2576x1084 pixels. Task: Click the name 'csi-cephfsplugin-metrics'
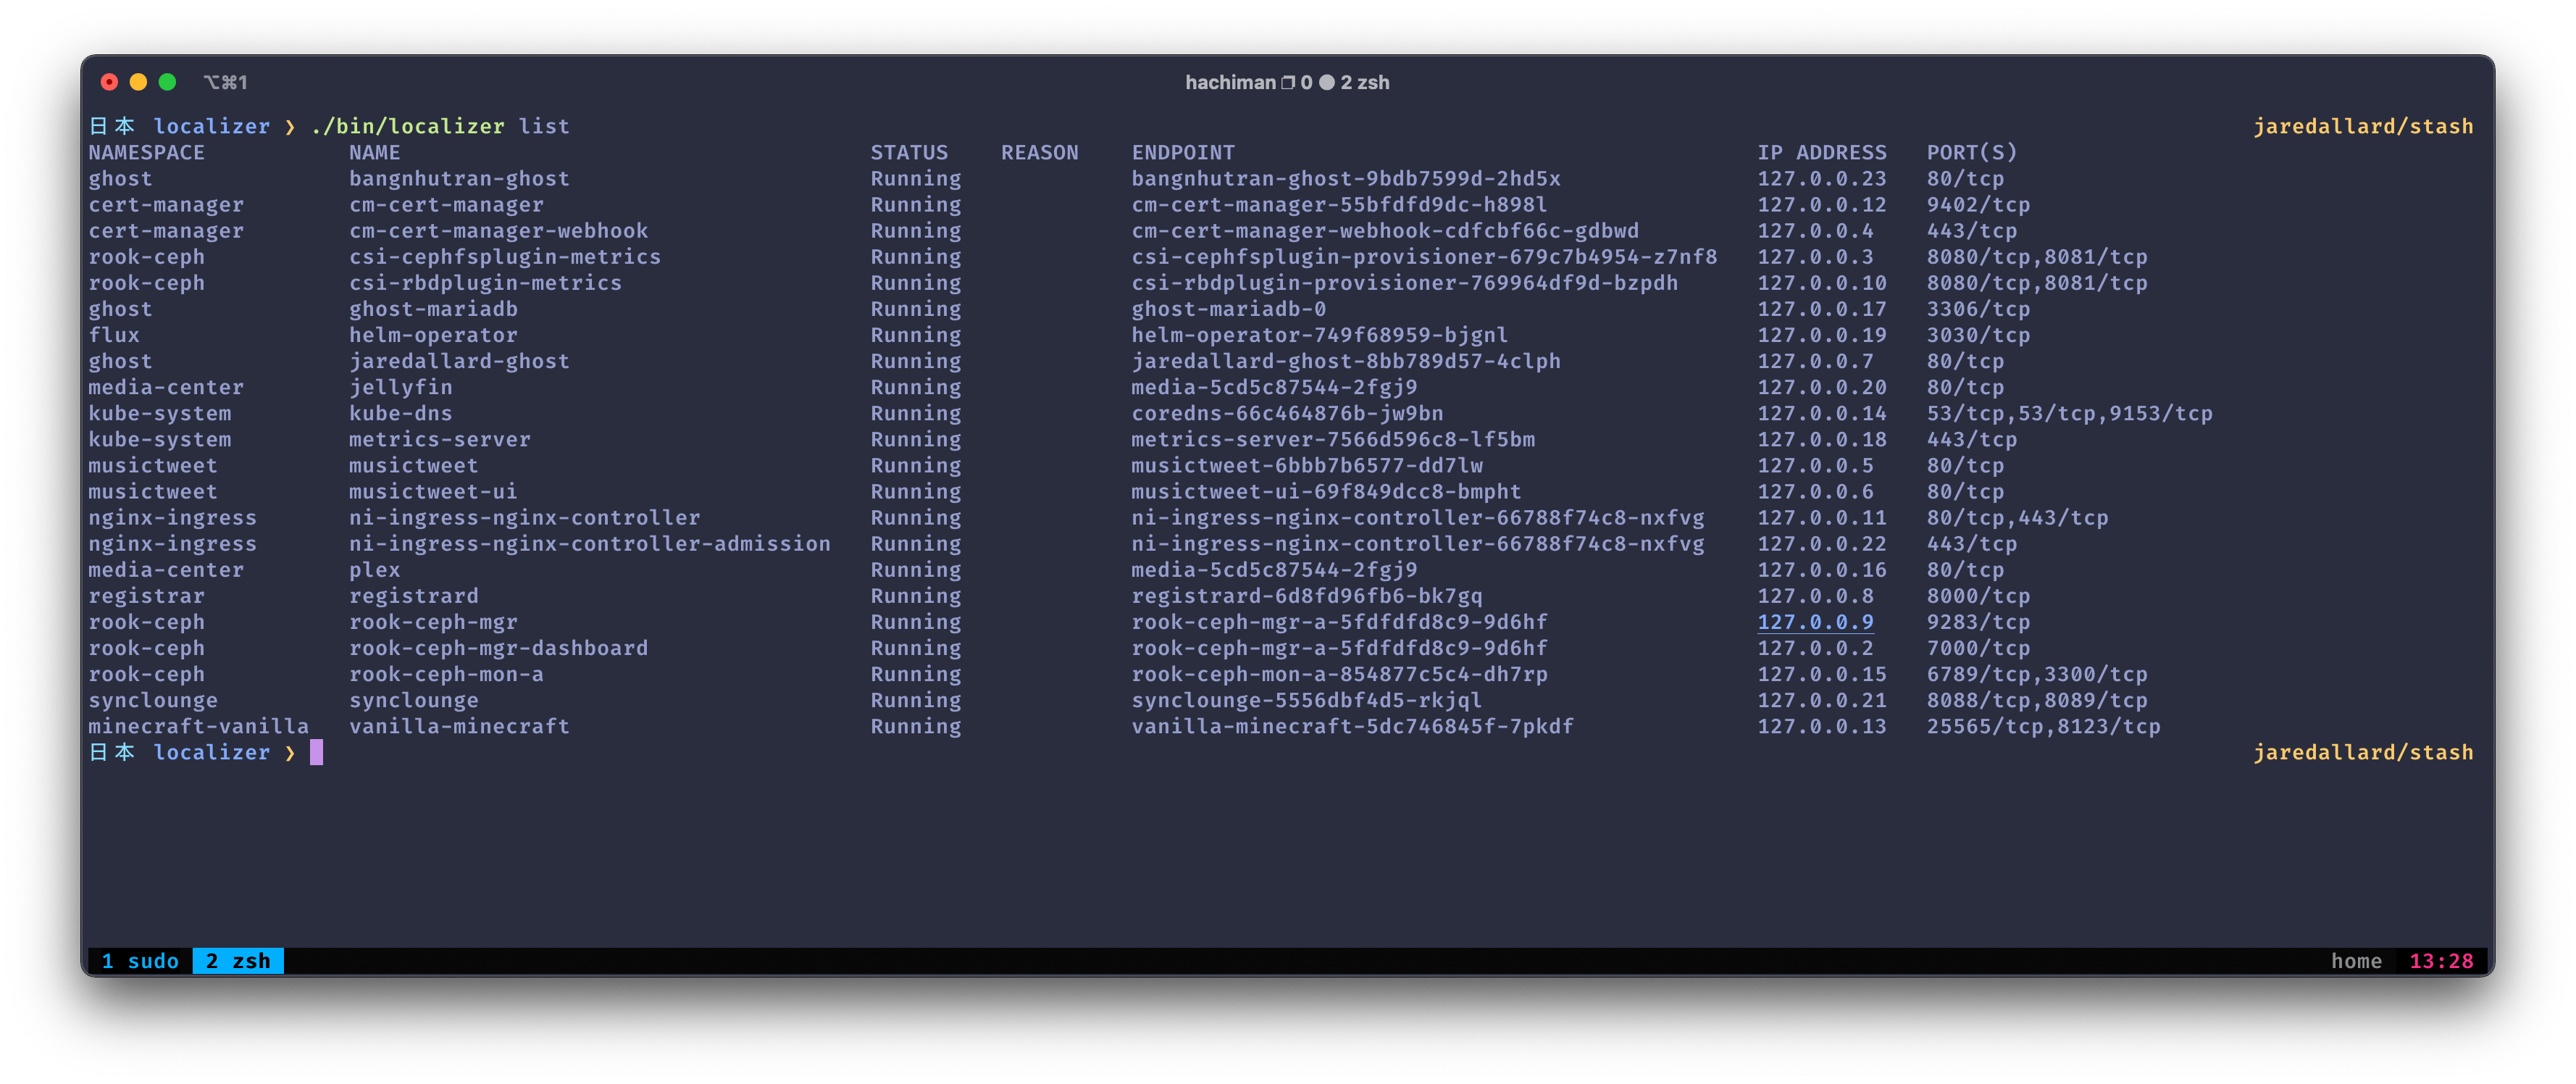pyautogui.click(x=505, y=256)
